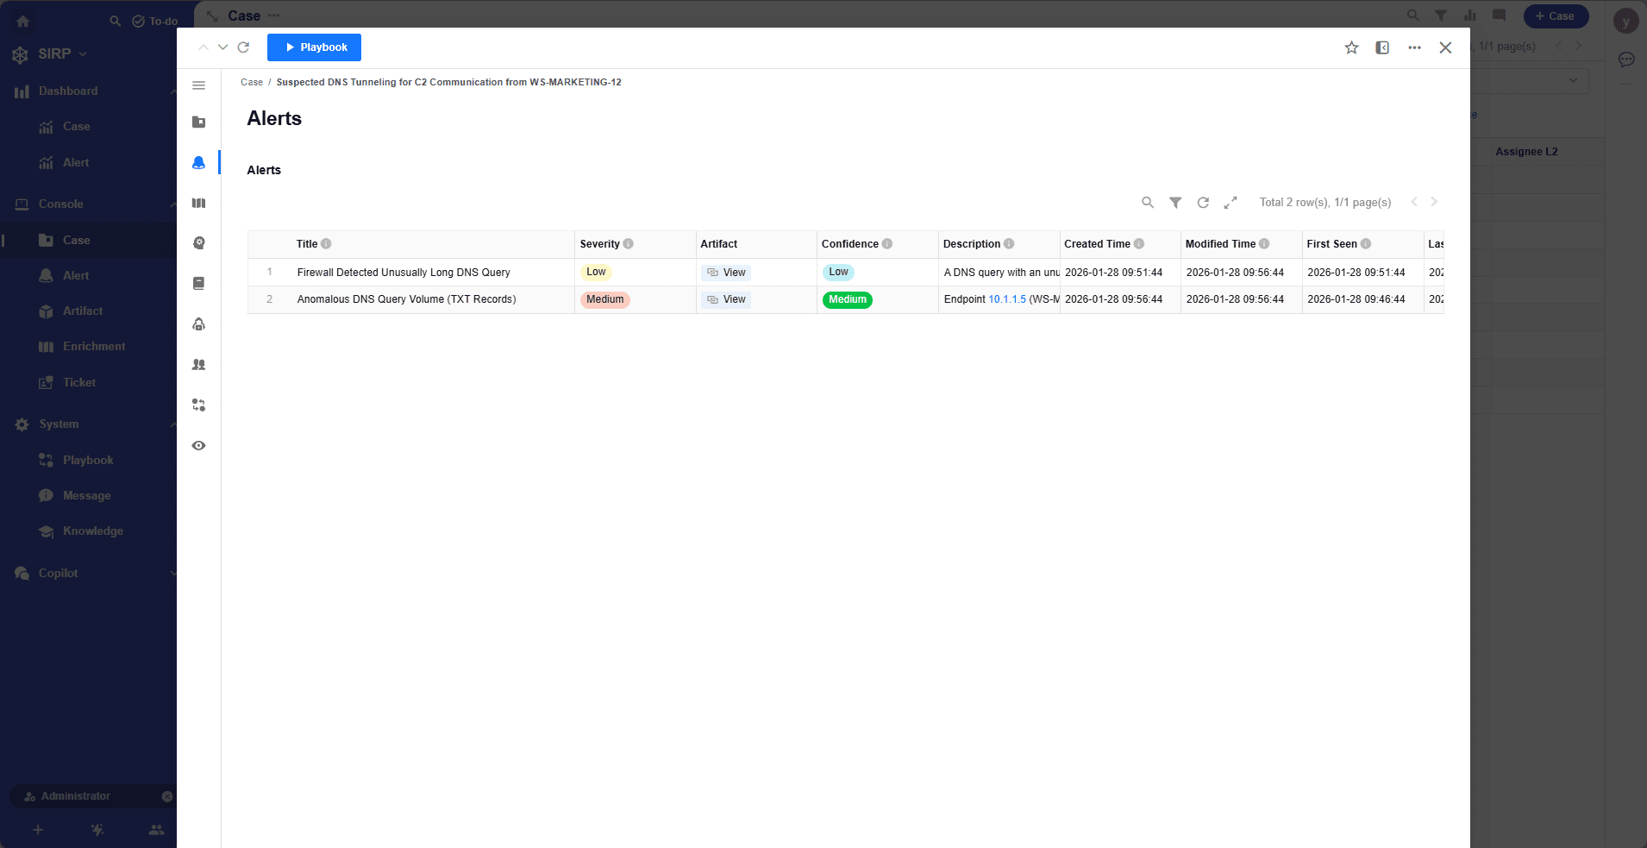Refresh the alerts table list
This screenshot has height=848, width=1647.
tap(1203, 203)
